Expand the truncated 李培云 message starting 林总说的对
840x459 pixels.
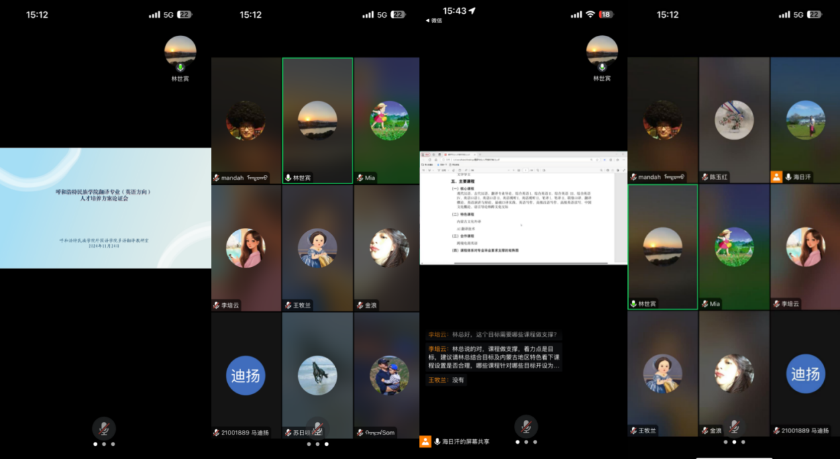[494, 356]
